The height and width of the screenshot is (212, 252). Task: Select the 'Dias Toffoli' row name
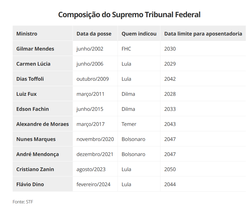click(30, 79)
